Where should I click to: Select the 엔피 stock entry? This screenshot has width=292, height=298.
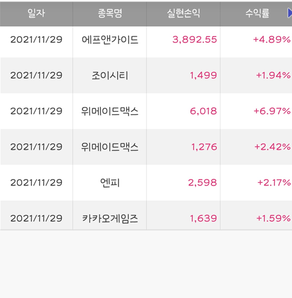tap(110, 182)
